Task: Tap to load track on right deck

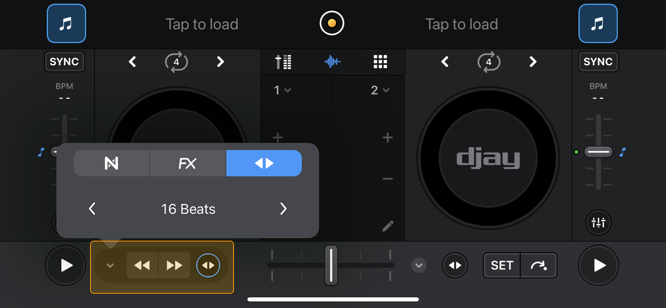Action: click(461, 24)
